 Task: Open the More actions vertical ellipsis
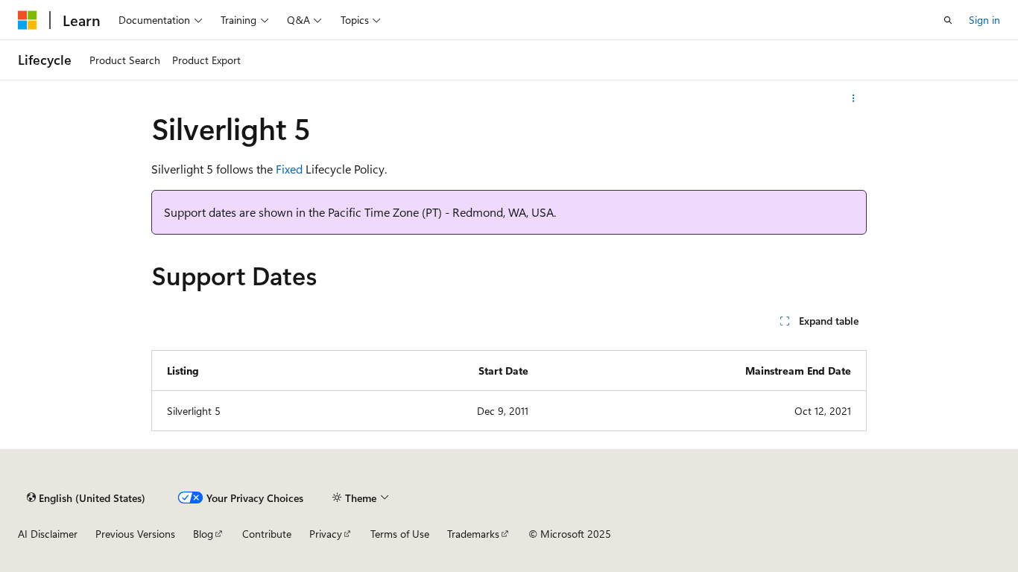pyautogui.click(x=853, y=98)
